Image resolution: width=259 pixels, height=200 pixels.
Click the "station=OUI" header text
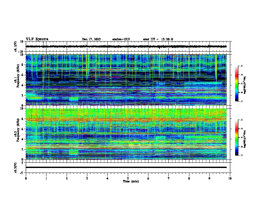[121, 39]
